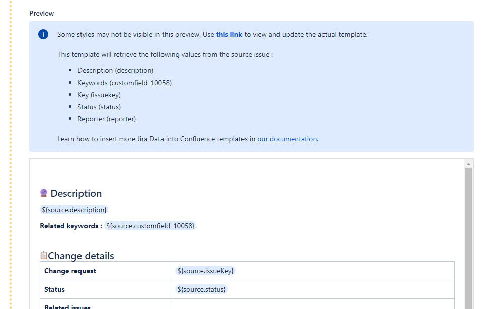Click the "Key (issuekey)" bullet item
Image resolution: width=486 pixels, height=309 pixels.
pos(99,95)
